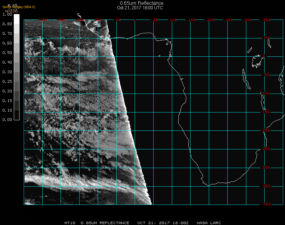285x225 pixels.
Task: Select the 0.00 colorbar value
Action: click(x=7, y=120)
